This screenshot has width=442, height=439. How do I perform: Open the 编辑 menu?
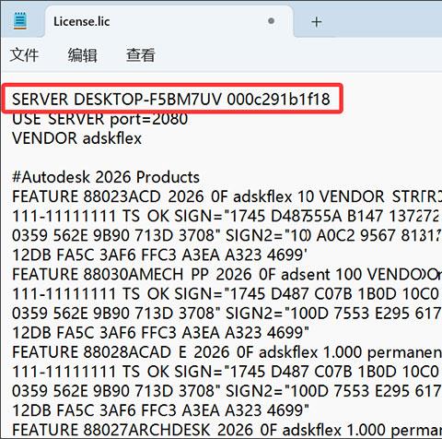click(82, 55)
